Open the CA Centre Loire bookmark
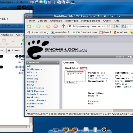The height and width of the screenshot is (133, 133). [x=84, y=32]
